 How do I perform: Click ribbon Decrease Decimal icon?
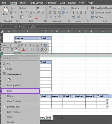pyautogui.click(x=78, y=17)
